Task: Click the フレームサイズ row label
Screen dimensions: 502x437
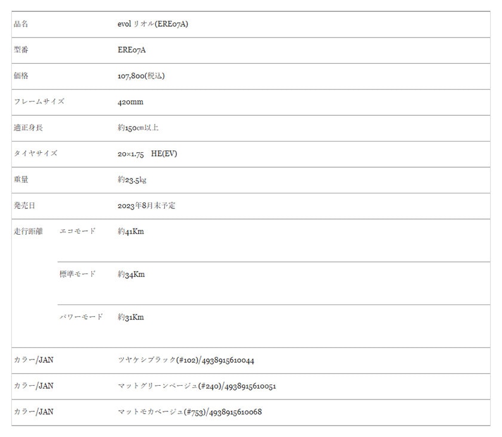Action: pos(39,101)
